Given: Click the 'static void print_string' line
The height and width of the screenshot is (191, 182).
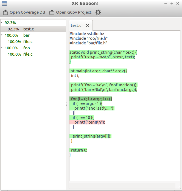Looking at the screenshot, I should pos(103,52).
